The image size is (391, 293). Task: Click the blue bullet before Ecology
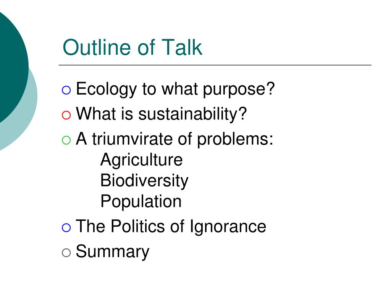tap(66, 90)
